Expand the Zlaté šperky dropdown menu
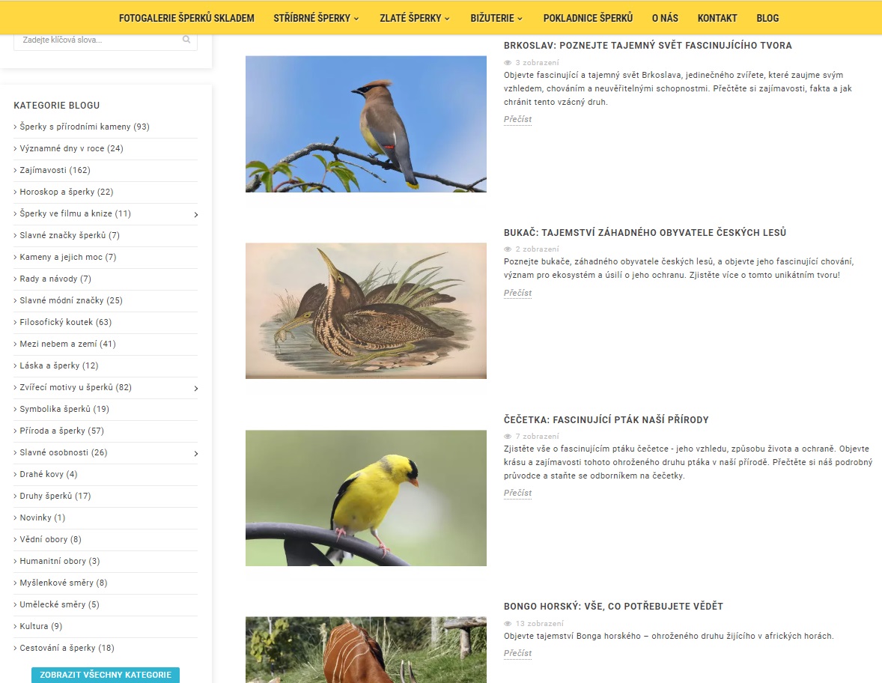This screenshot has width=882, height=683. (415, 18)
